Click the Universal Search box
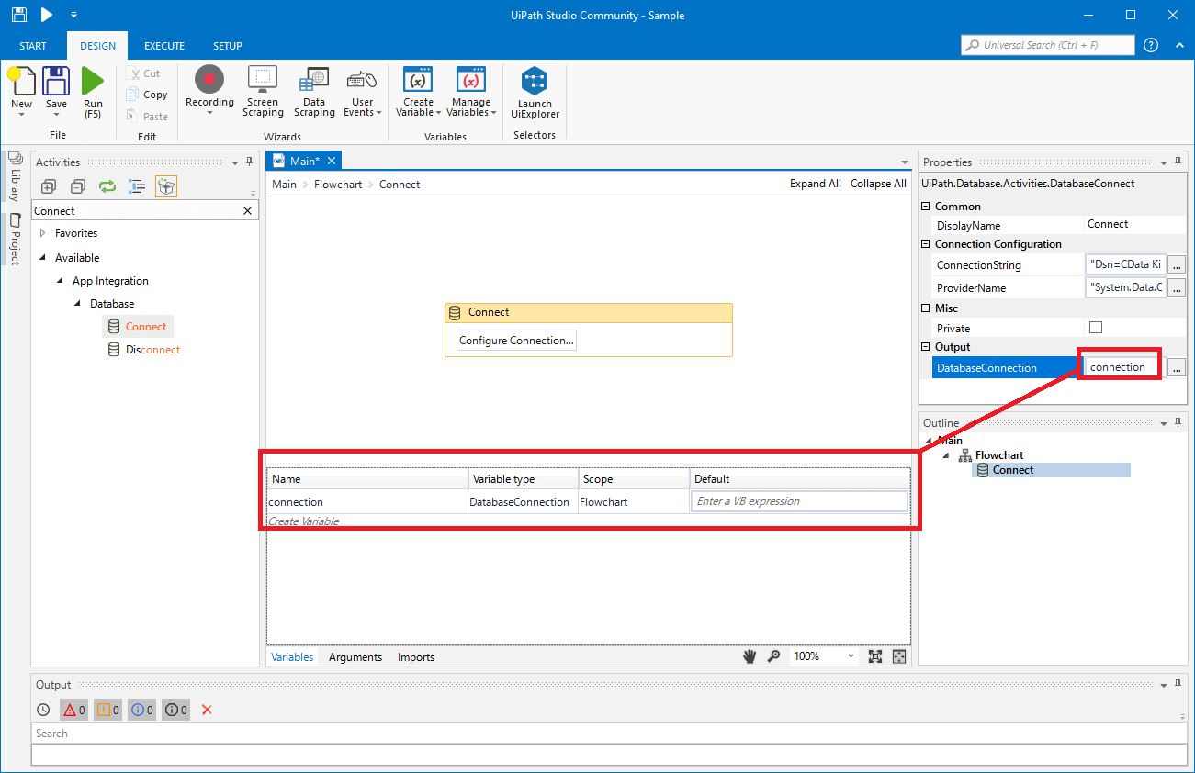Viewport: 1195px width, 773px height. pos(1047,45)
